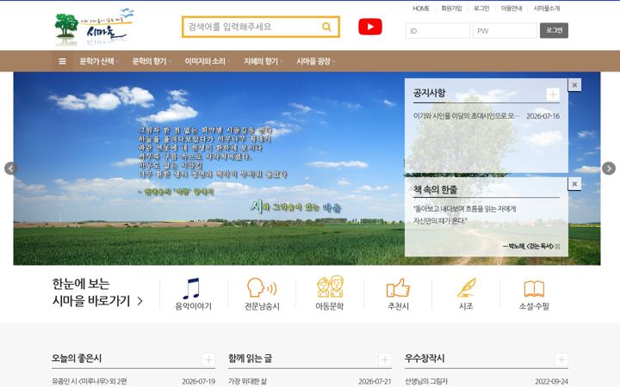The image size is (620, 387).
Task: Close the 공지사항 panel
Action: pyautogui.click(x=574, y=85)
